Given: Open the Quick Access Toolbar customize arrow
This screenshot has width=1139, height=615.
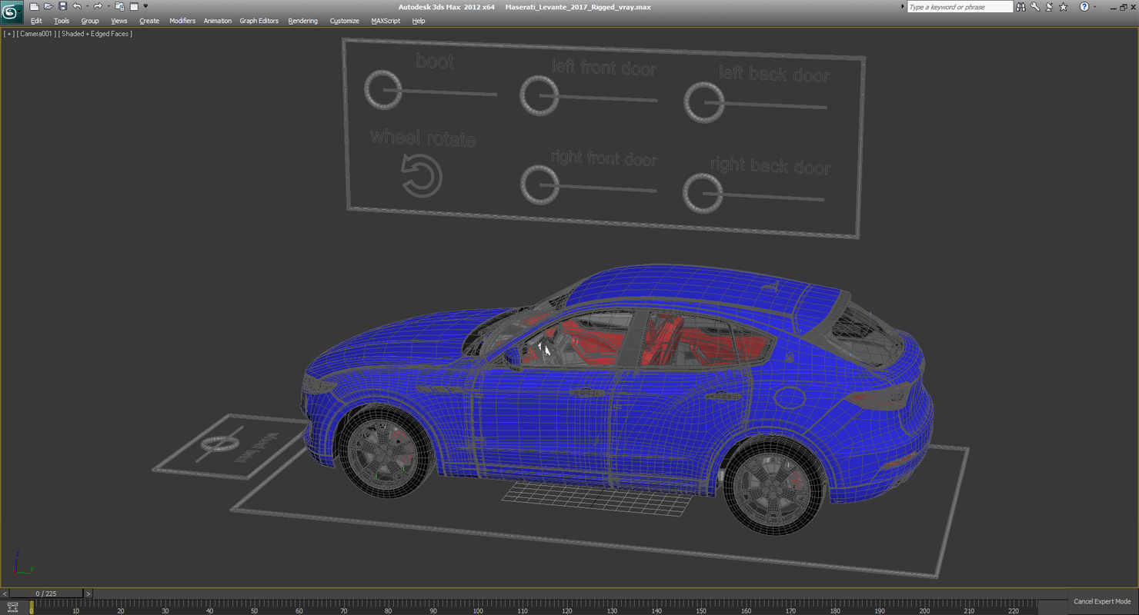Looking at the screenshot, I should click(145, 7).
